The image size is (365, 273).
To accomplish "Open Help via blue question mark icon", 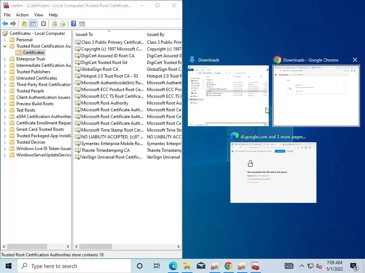I will click(73, 24).
